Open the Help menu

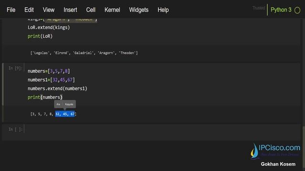point(163,10)
